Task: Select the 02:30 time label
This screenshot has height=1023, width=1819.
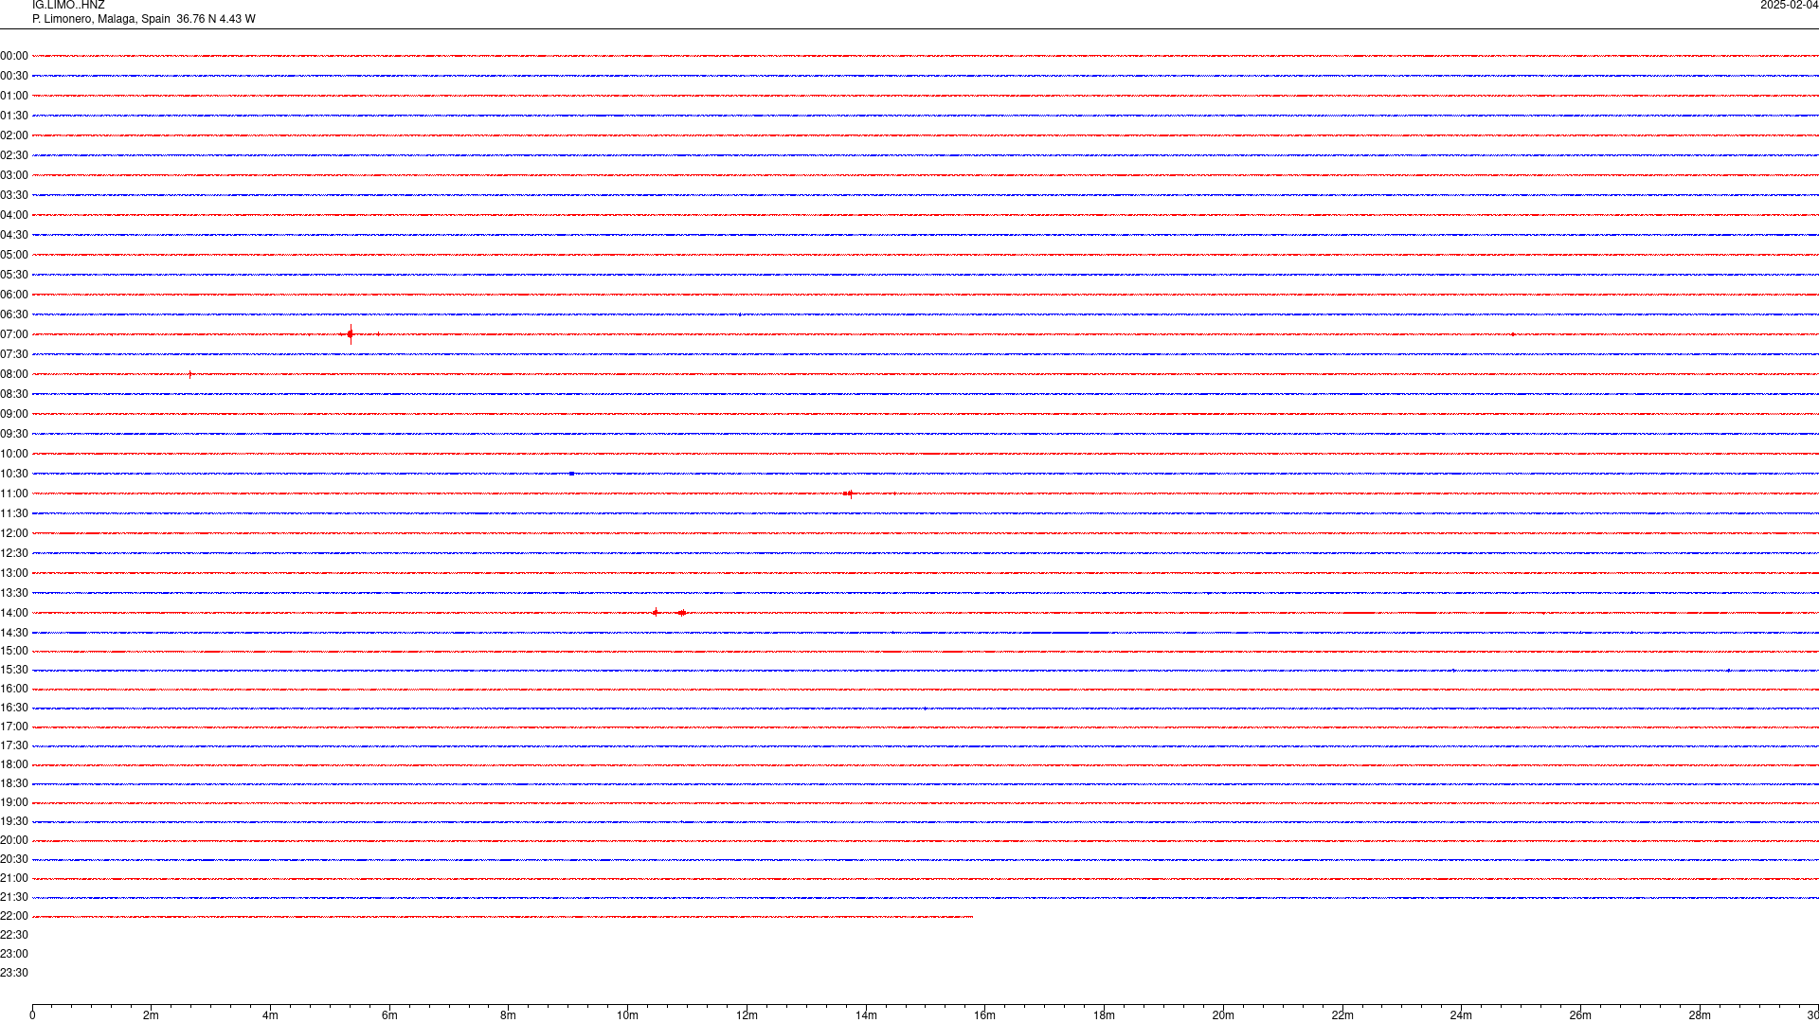Action: pyautogui.click(x=14, y=155)
